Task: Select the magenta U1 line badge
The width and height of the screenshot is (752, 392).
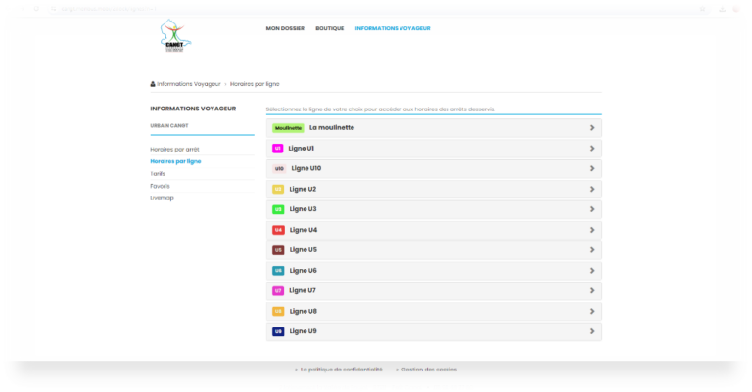Action: (278, 149)
